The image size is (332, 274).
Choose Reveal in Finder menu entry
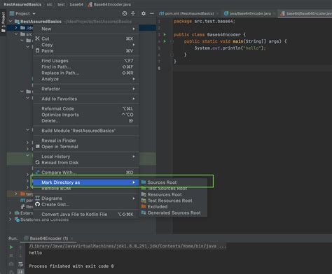(x=86, y=140)
